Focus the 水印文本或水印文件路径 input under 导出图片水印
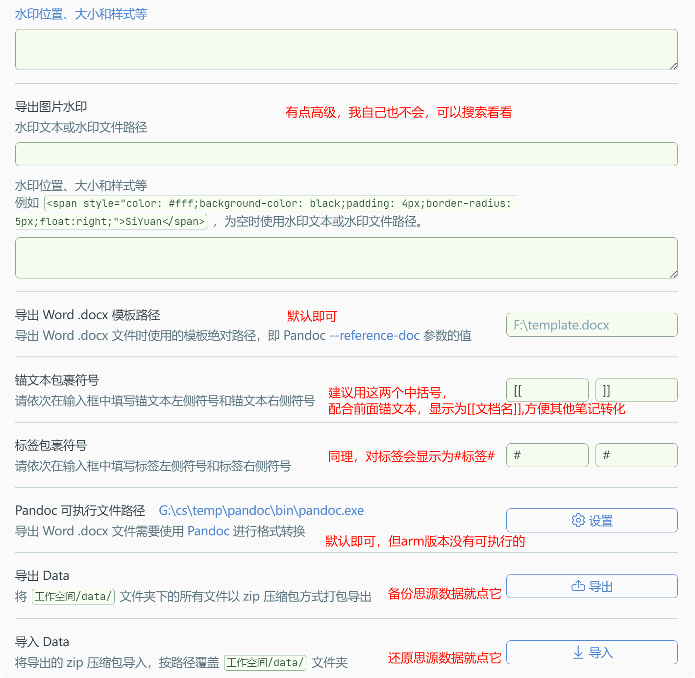The width and height of the screenshot is (695, 678). tap(347, 154)
